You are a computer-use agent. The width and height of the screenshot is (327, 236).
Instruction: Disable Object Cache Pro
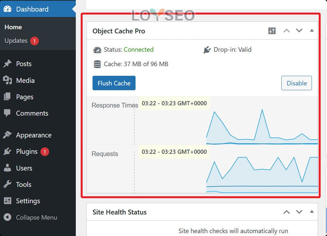[296, 83]
